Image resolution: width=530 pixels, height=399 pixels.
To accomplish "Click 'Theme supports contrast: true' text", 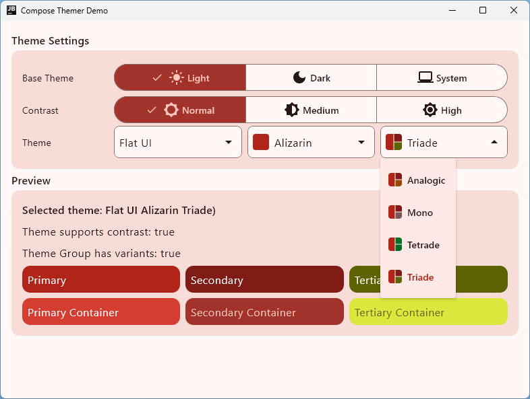I will pos(98,232).
